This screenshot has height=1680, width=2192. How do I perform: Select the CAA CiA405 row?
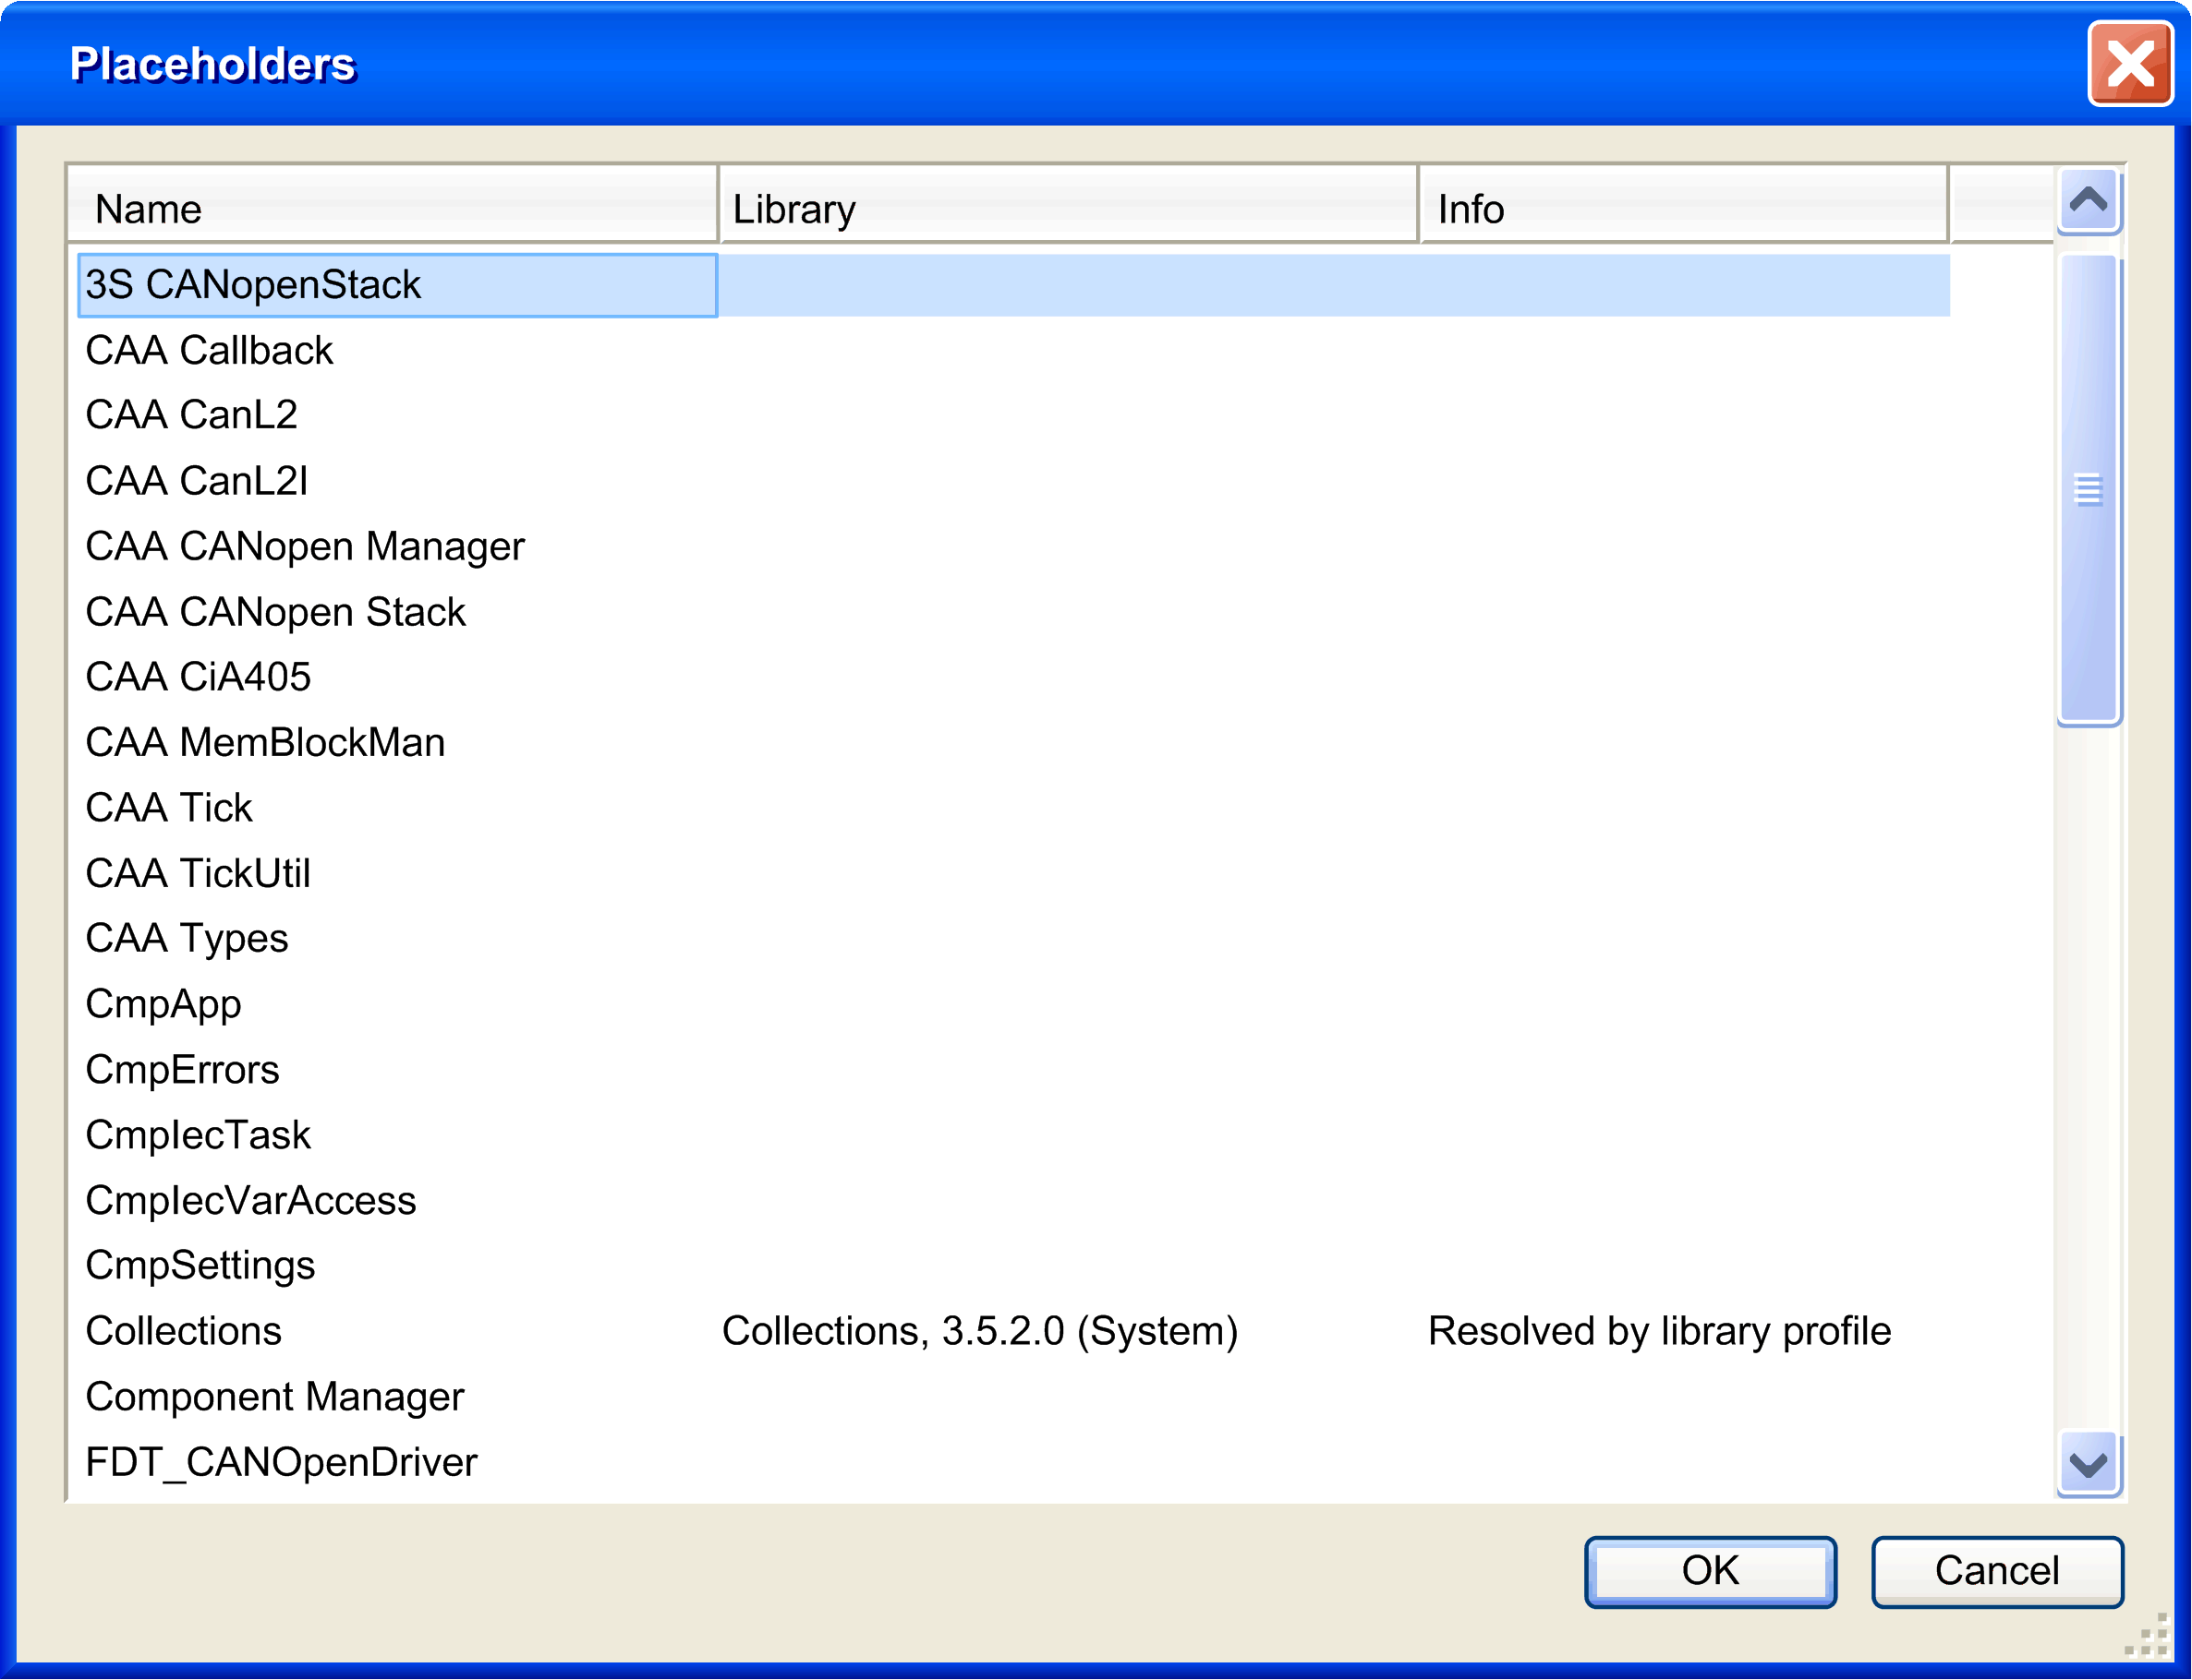point(1013,677)
